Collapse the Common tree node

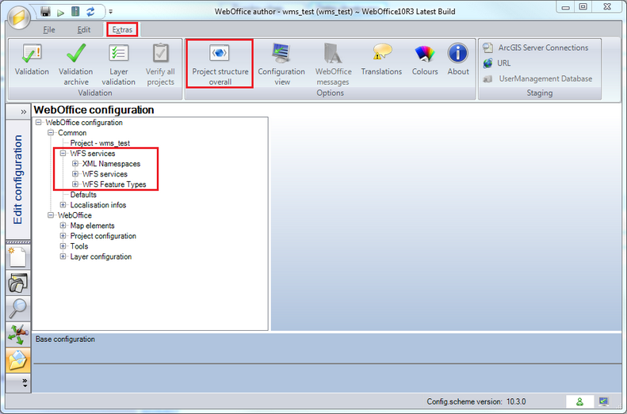(51, 132)
